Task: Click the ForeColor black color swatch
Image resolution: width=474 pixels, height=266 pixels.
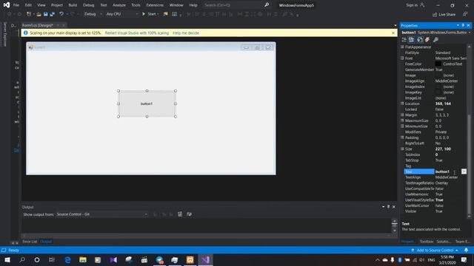Action: click(438, 64)
